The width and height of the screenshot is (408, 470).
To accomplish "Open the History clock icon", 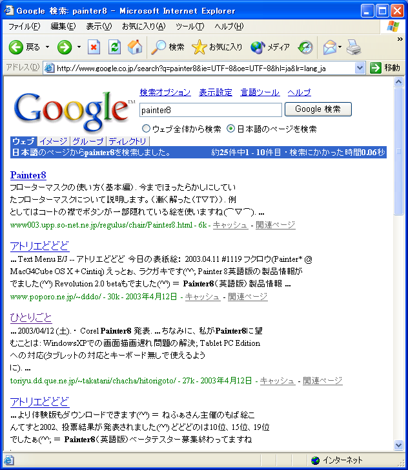I will (305, 47).
